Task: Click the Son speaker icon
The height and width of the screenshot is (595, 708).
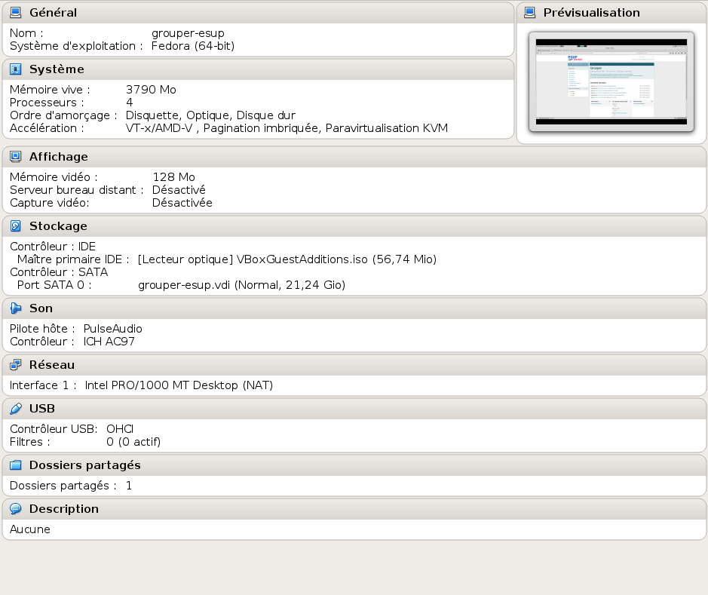Action: (x=15, y=308)
